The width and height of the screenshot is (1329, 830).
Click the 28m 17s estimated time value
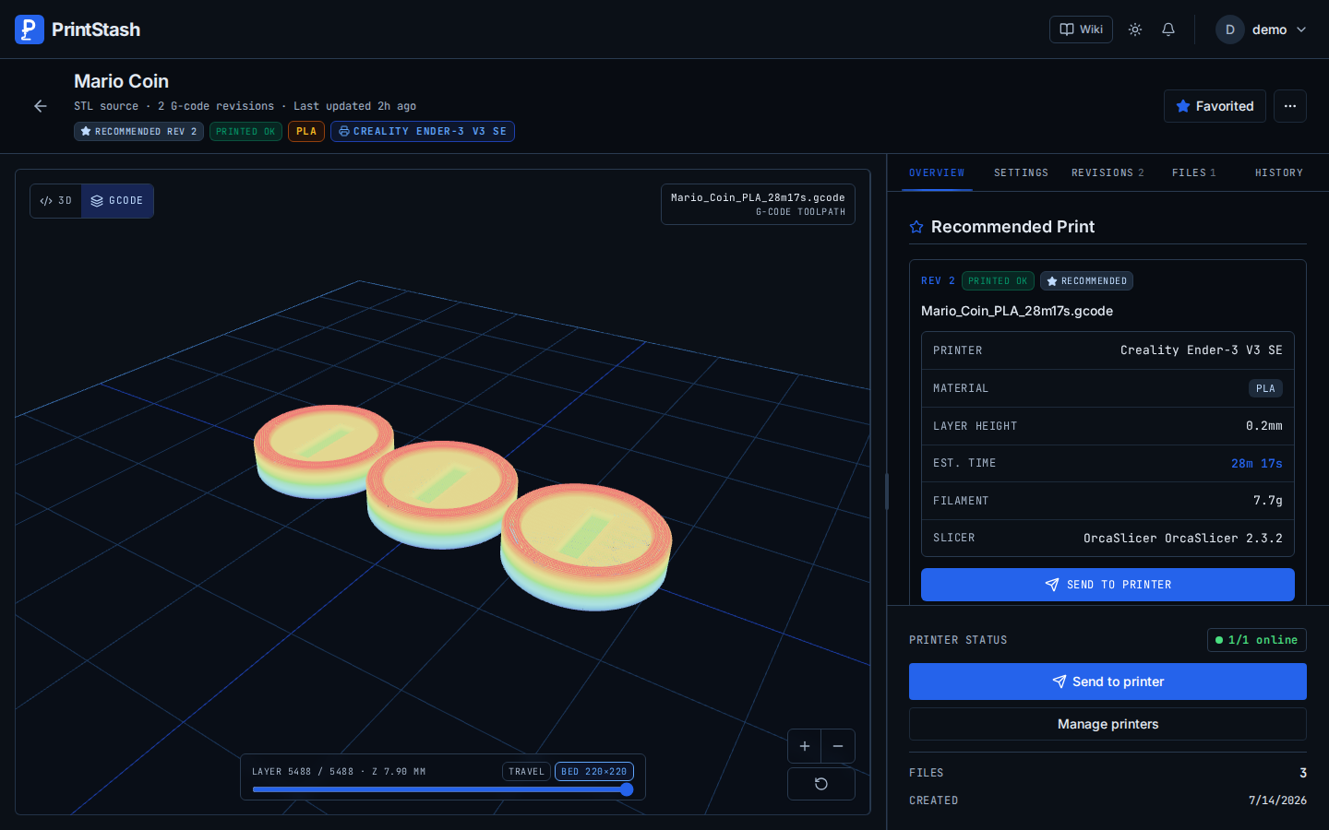1257,464
